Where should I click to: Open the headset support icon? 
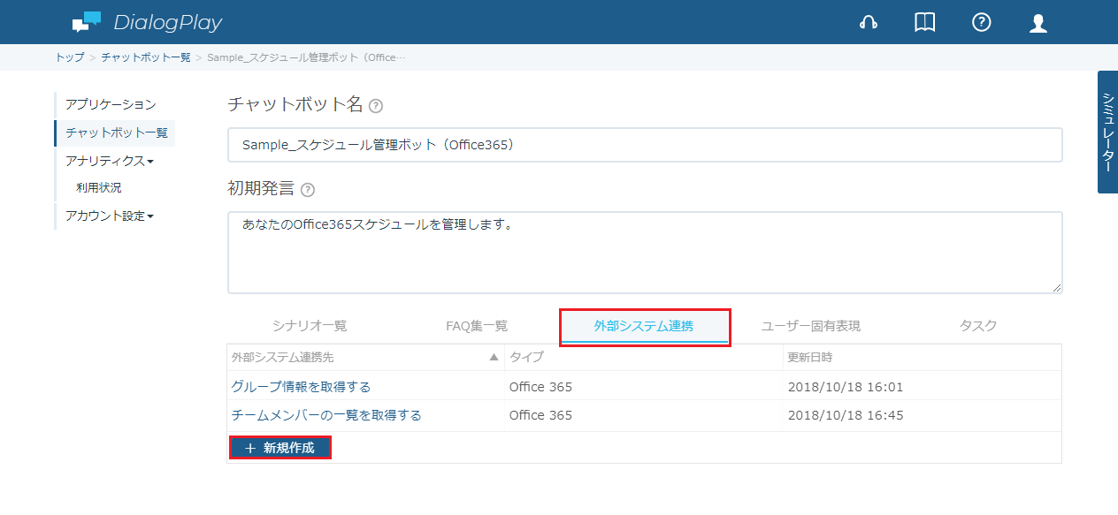coord(869,23)
